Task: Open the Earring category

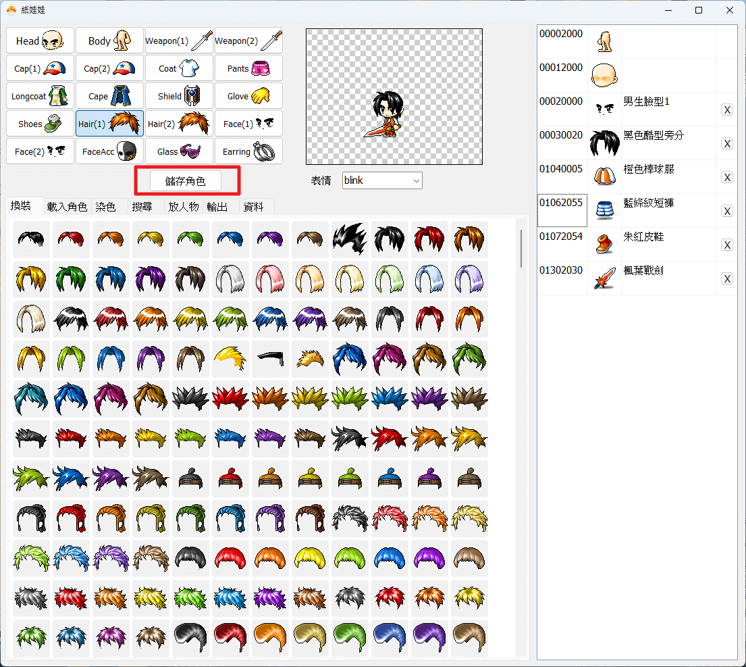Action: [248, 151]
